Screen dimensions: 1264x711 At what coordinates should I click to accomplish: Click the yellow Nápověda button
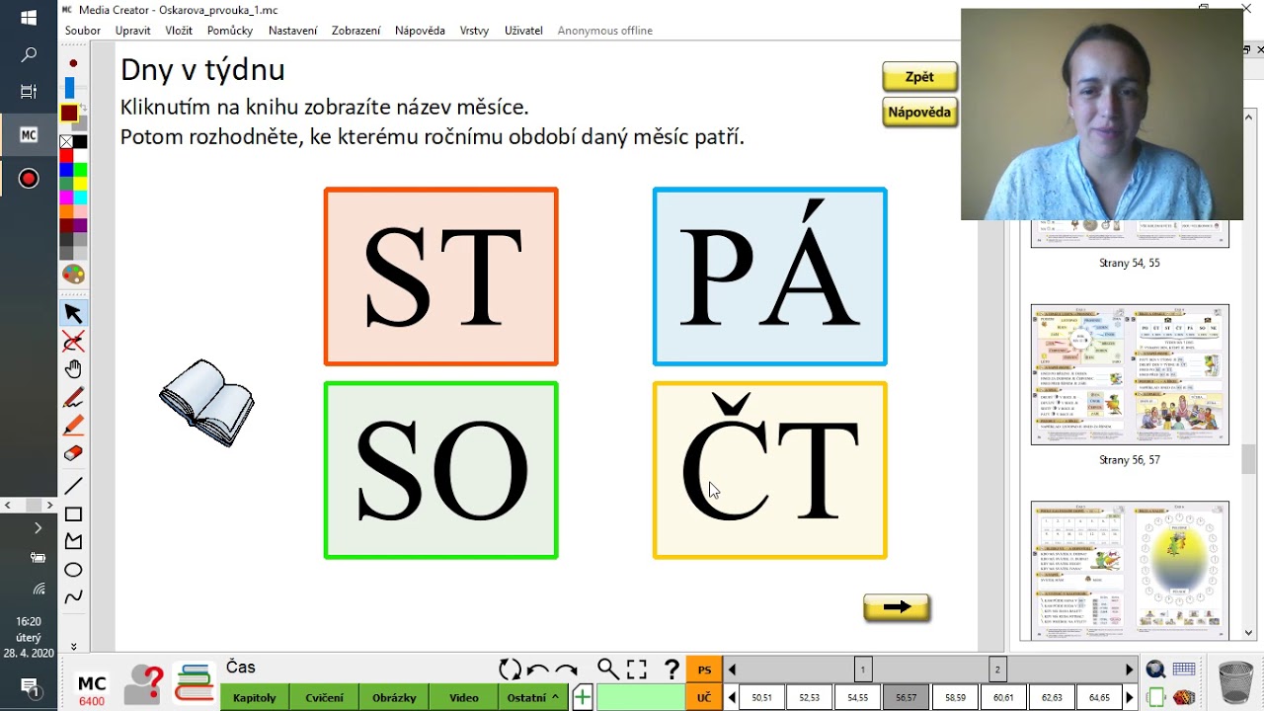coord(919,112)
